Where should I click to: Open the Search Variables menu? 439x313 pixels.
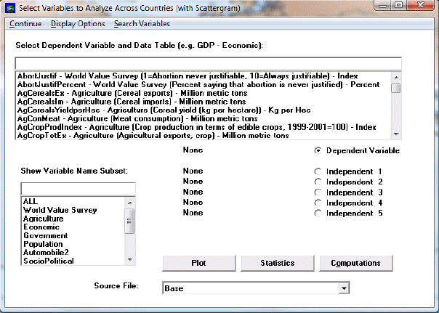tap(142, 23)
